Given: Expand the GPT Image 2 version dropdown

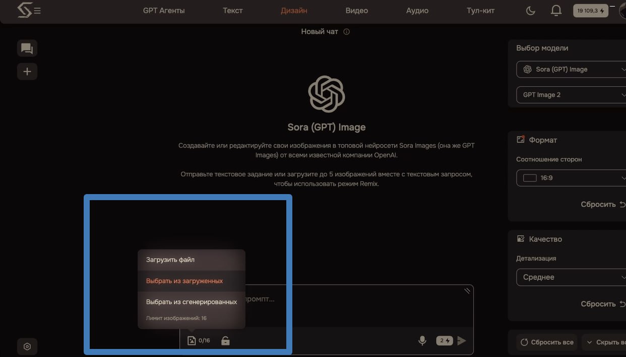Looking at the screenshot, I should point(572,95).
